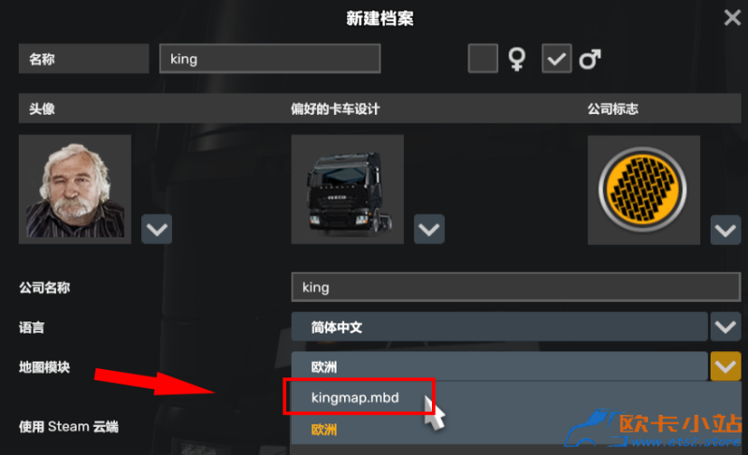Click the company name input field
The height and width of the screenshot is (455, 748).
(516, 287)
